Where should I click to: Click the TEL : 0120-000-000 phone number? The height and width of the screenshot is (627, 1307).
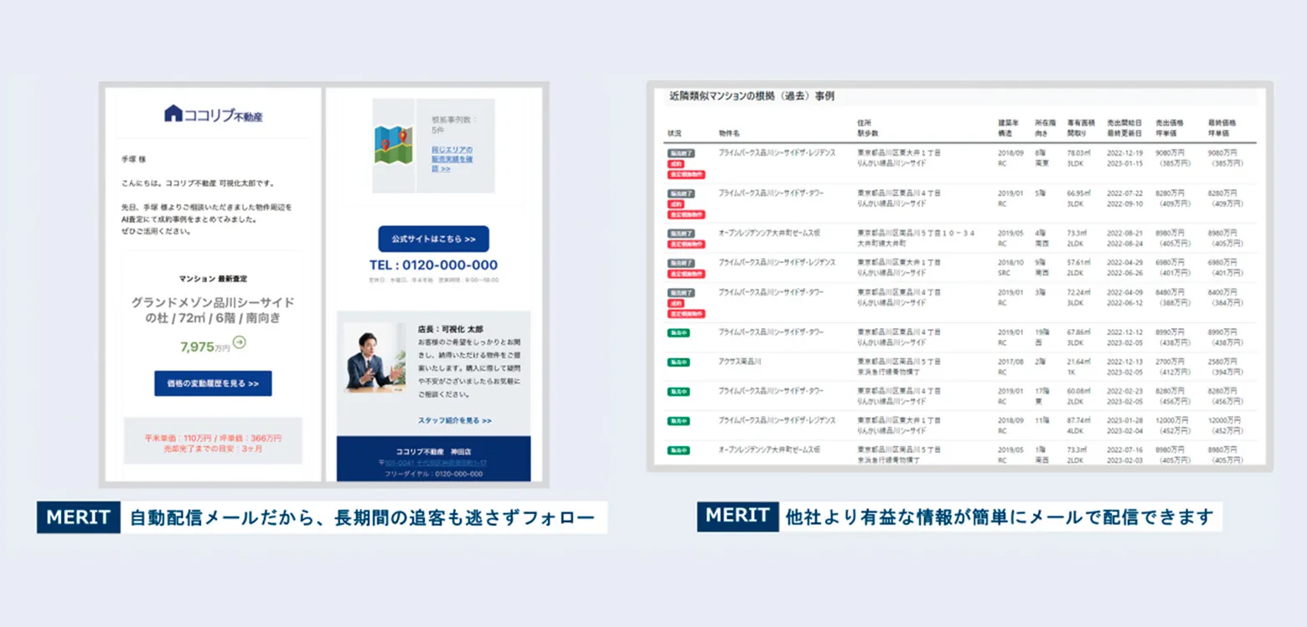(x=433, y=265)
